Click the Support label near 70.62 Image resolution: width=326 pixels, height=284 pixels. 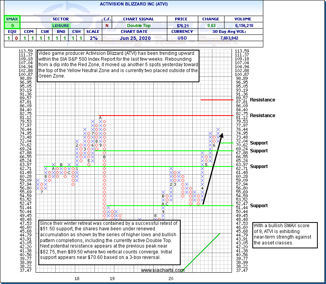pyautogui.click(x=259, y=143)
